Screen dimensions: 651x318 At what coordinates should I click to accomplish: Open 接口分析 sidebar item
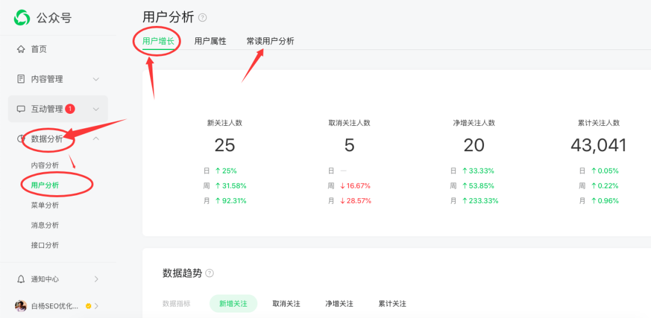point(45,245)
